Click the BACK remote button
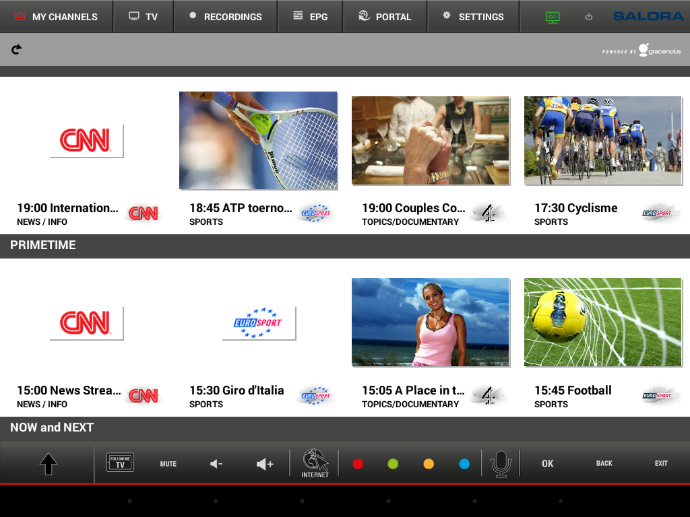690x517 pixels. [604, 463]
